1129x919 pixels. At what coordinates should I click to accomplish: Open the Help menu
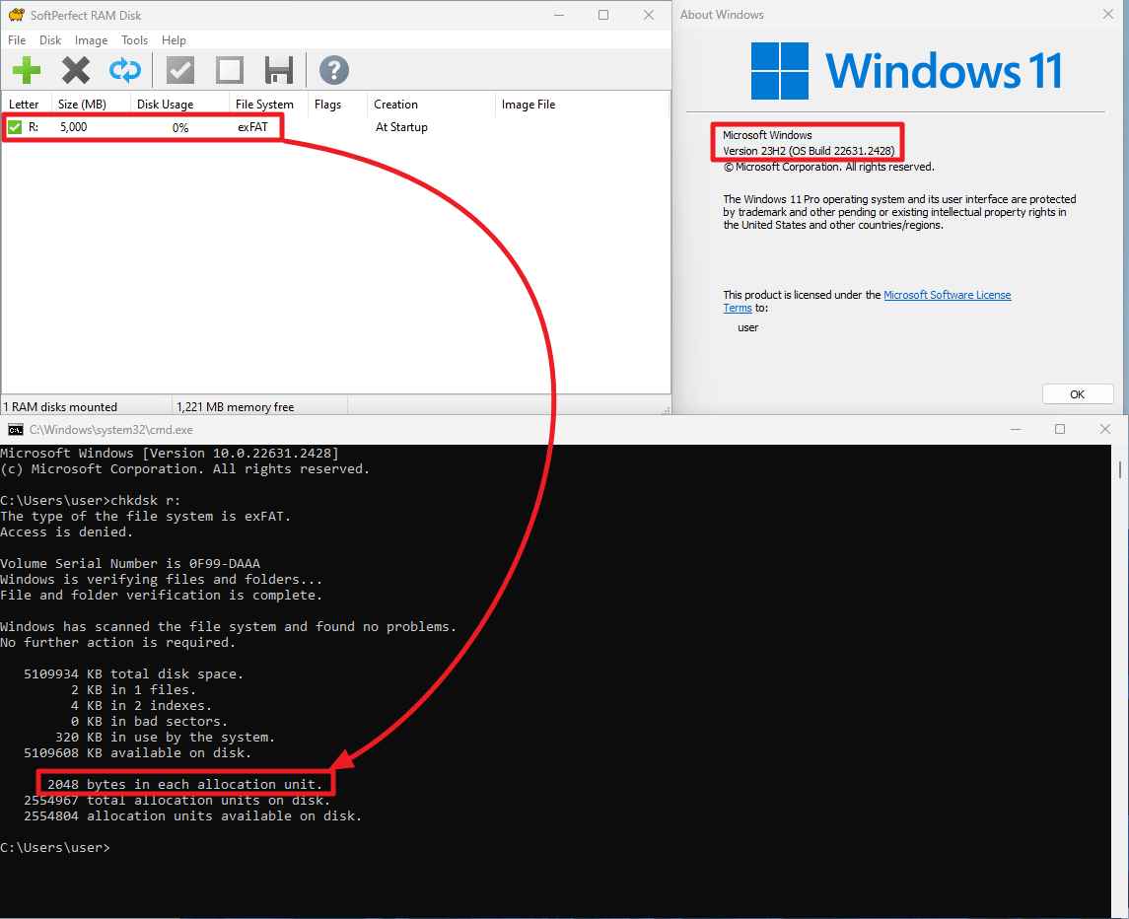(174, 40)
